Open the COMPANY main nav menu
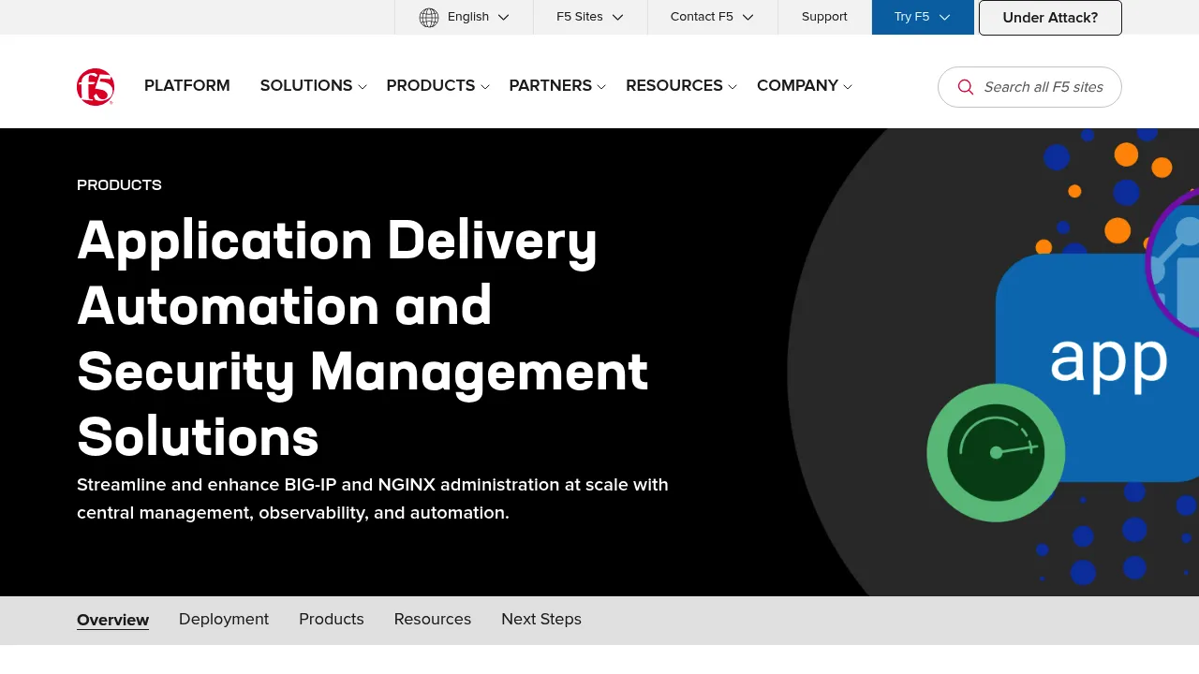This screenshot has width=1199, height=674. coord(797,86)
